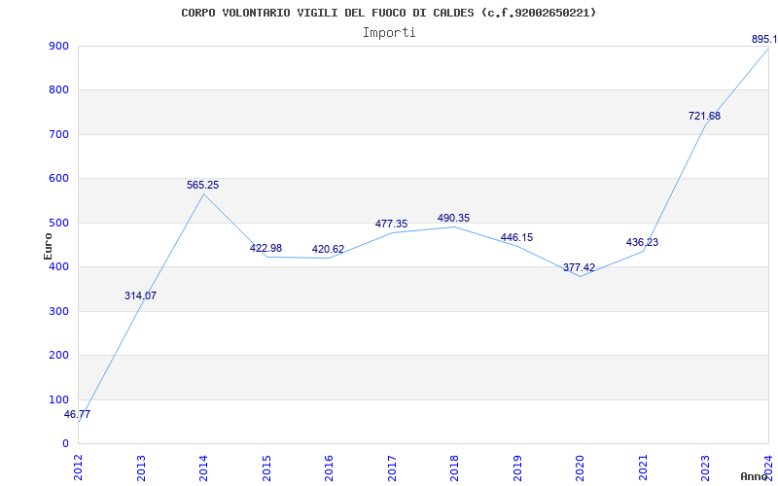Click the 721.68 value label
Viewport: 778px width, 486px height.
(x=704, y=116)
